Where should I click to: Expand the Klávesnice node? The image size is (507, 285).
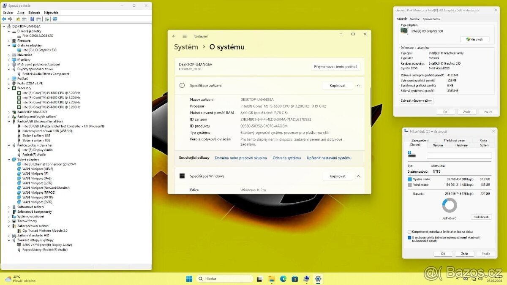[x=9, y=55]
